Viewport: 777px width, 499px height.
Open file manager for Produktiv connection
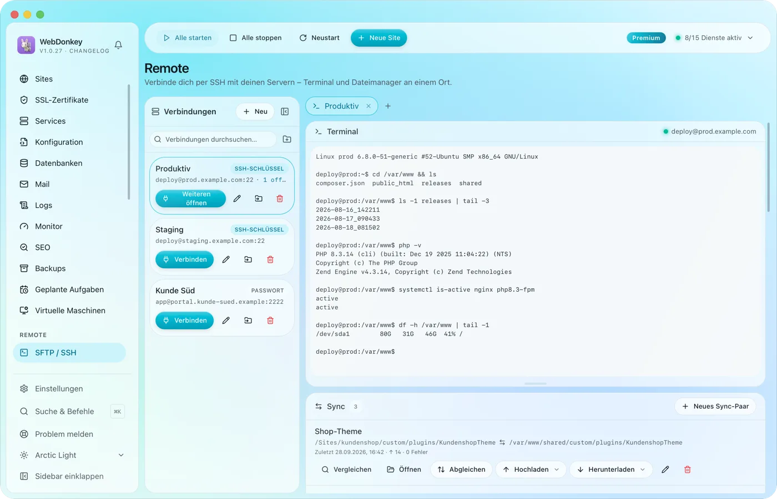[x=259, y=198]
